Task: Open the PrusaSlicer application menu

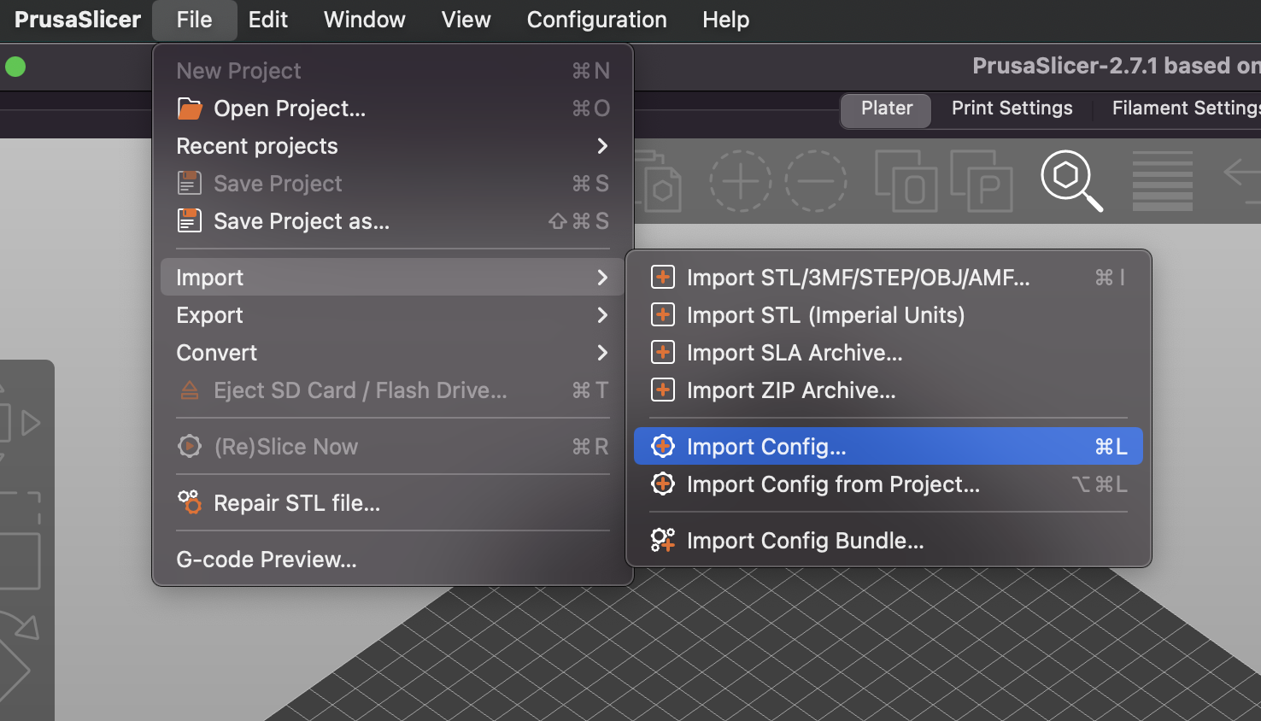Action: click(x=78, y=20)
